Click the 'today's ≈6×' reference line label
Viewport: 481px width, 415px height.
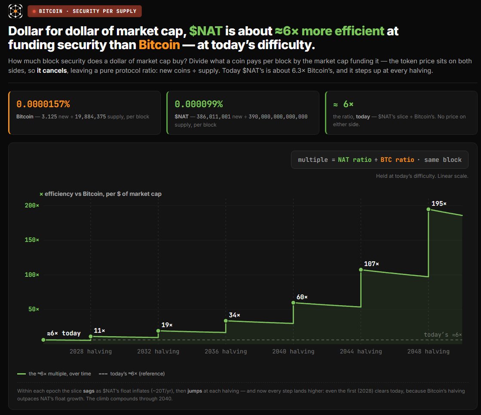point(443,334)
